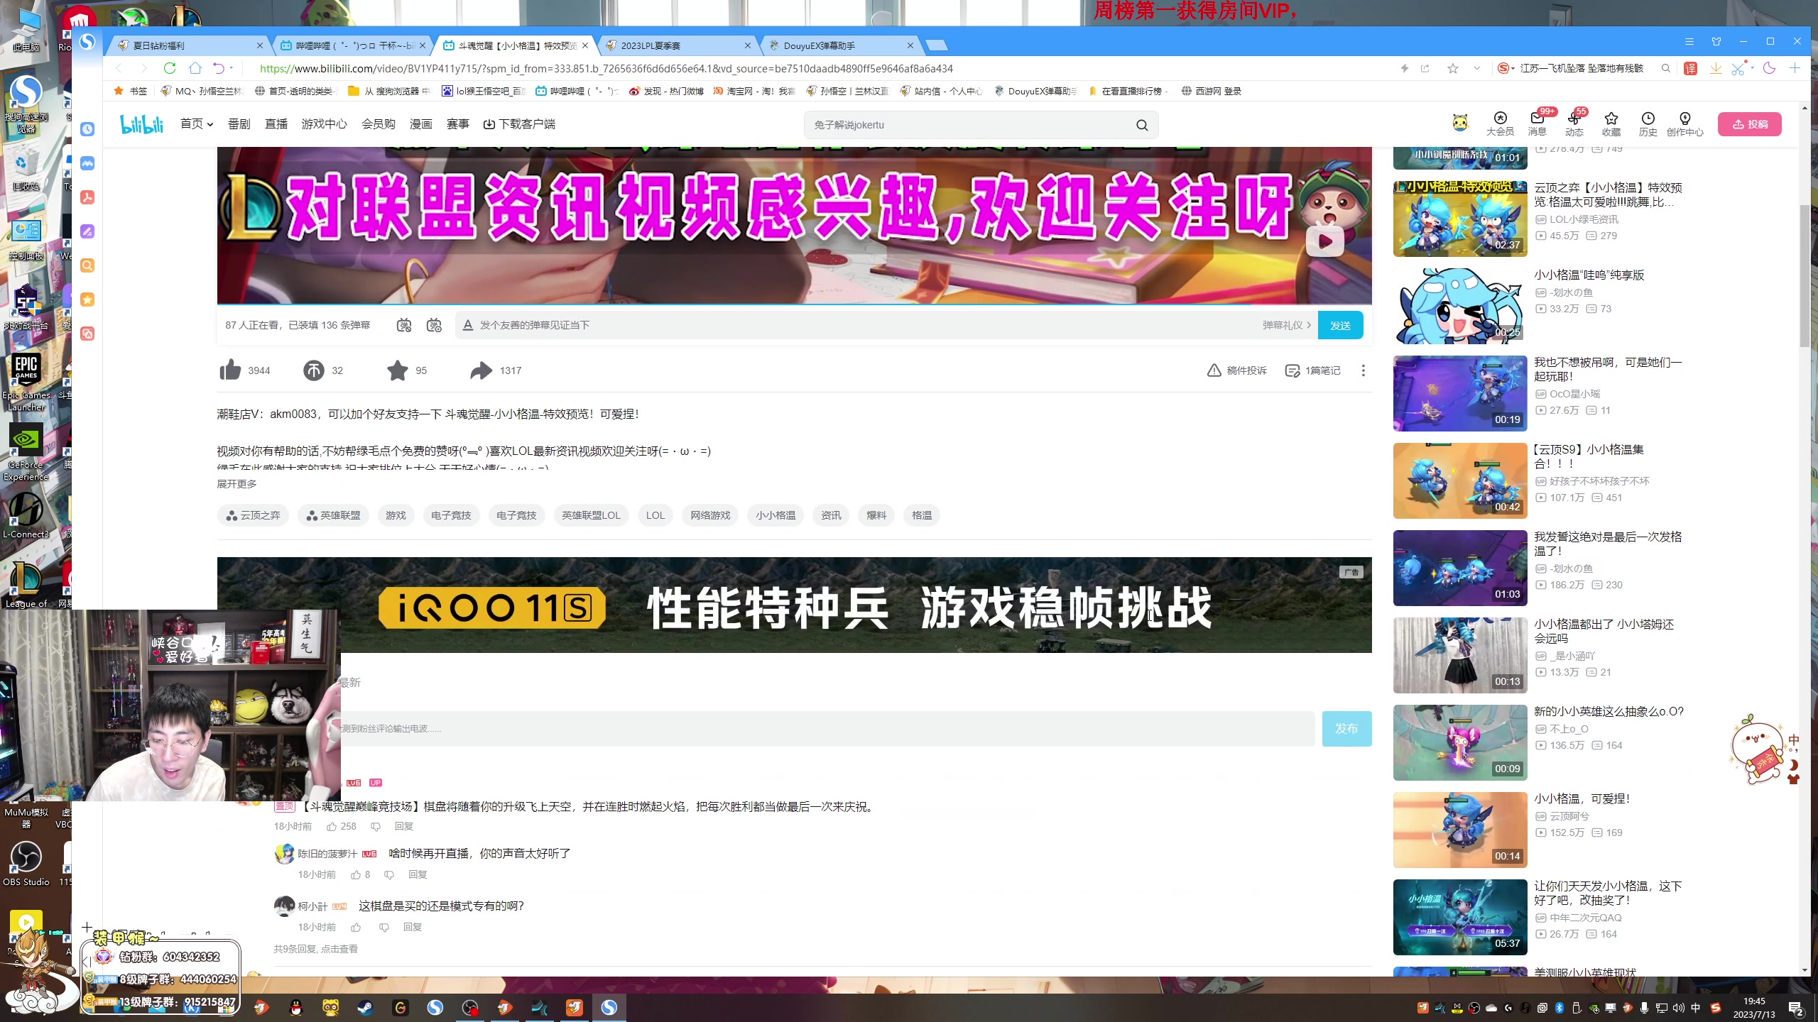Open 1篇笔记 notes link

coord(1313,370)
